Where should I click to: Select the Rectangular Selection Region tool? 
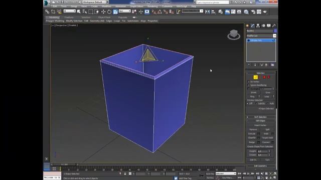[90, 11]
